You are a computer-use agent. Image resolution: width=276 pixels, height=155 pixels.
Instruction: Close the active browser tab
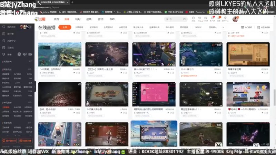[67, 2]
